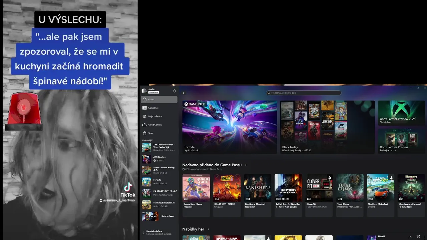Open the Store menu item
This screenshot has width=427, height=240.
point(159,133)
